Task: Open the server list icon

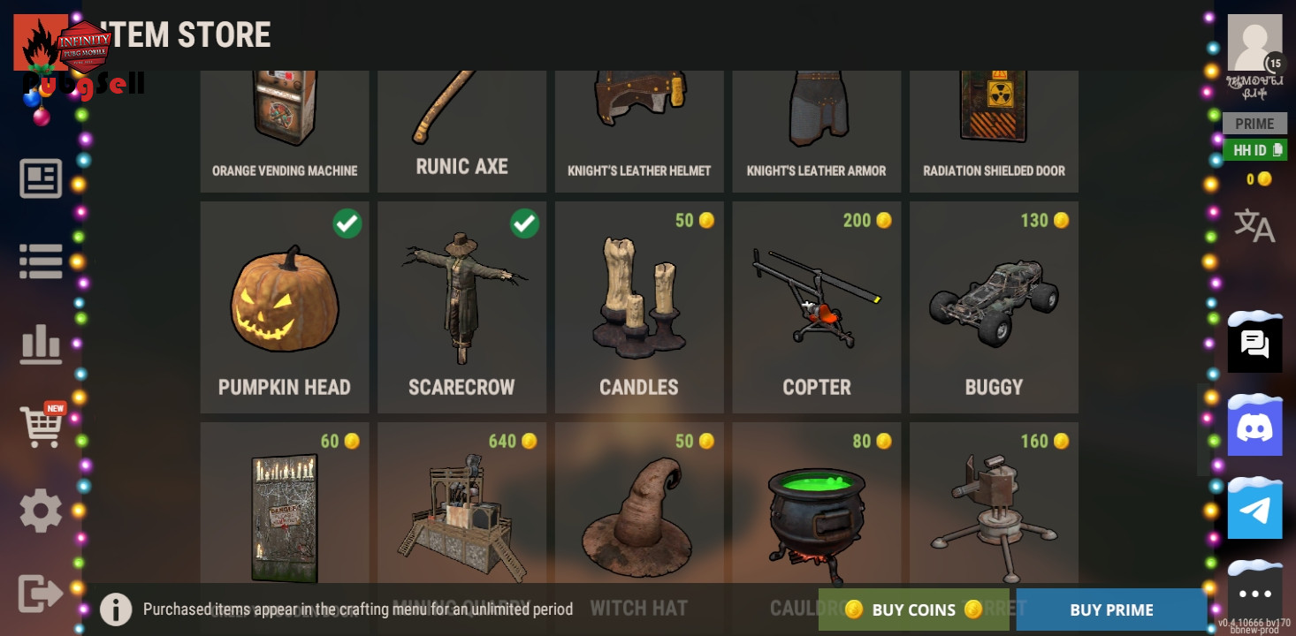Action: coord(41,261)
